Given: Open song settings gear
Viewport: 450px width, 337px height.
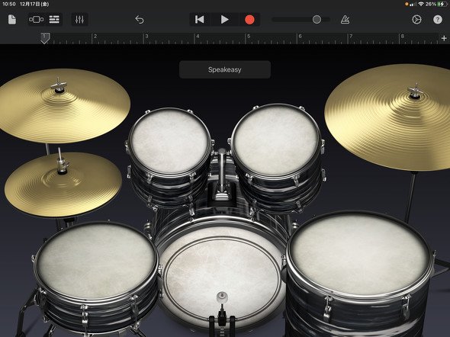Looking at the screenshot, I should (416, 20).
